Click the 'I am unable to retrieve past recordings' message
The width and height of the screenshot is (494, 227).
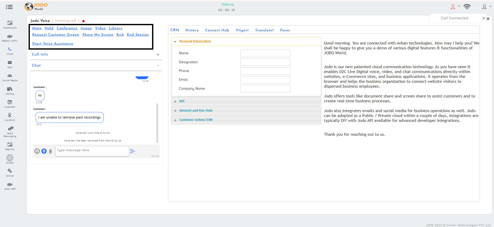tap(69, 117)
